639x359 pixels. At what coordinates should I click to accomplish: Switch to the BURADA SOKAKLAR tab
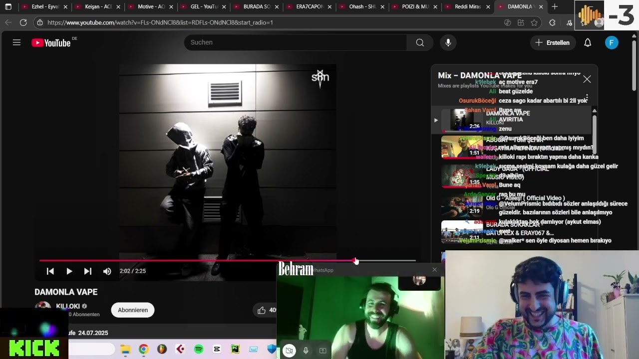click(256, 6)
